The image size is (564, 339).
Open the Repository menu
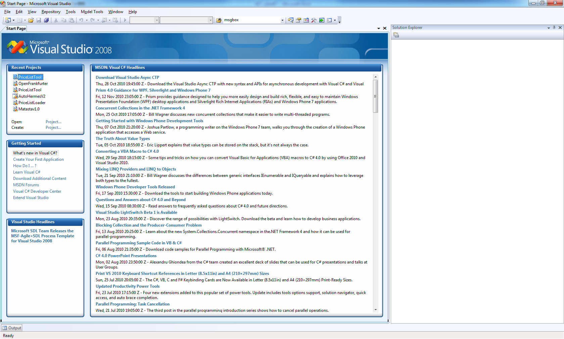click(51, 12)
